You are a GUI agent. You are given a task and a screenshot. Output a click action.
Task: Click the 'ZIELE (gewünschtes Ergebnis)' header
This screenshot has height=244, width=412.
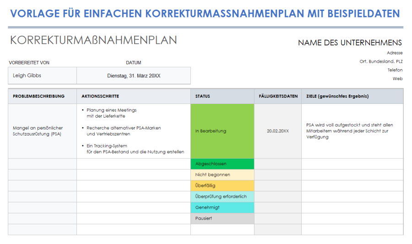click(352, 96)
